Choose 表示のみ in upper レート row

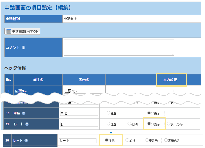click(x=169, y=124)
